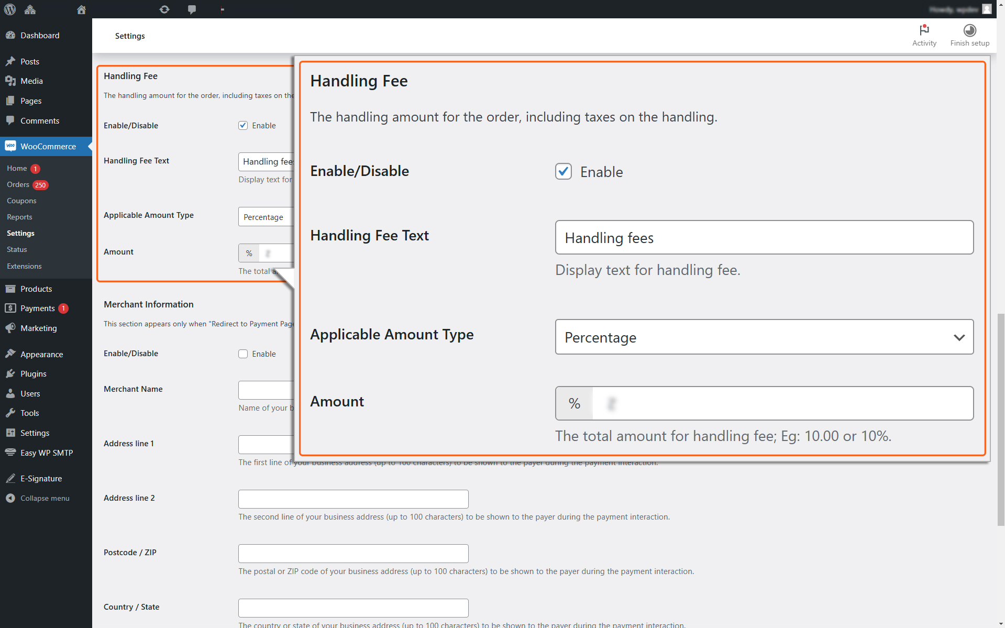This screenshot has width=1005, height=628.
Task: Click the Payments notification badge
Action: click(63, 309)
